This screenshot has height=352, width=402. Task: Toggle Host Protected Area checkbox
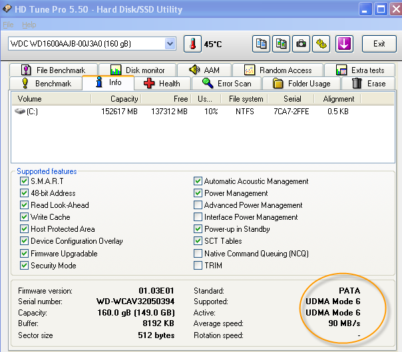(x=24, y=228)
